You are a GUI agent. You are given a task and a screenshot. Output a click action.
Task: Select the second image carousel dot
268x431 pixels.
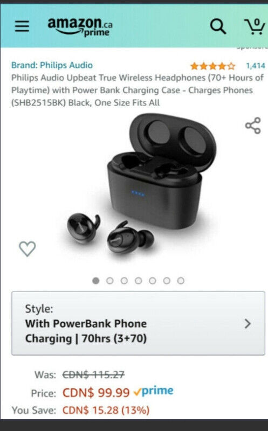110,281
